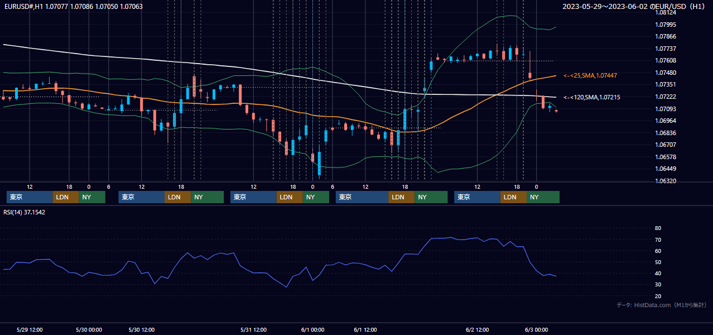Click the rightmost LDN session bar

(513, 197)
